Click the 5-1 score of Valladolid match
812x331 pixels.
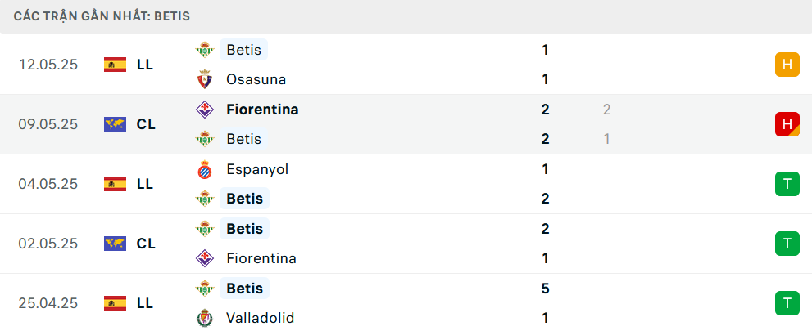[x=545, y=303]
